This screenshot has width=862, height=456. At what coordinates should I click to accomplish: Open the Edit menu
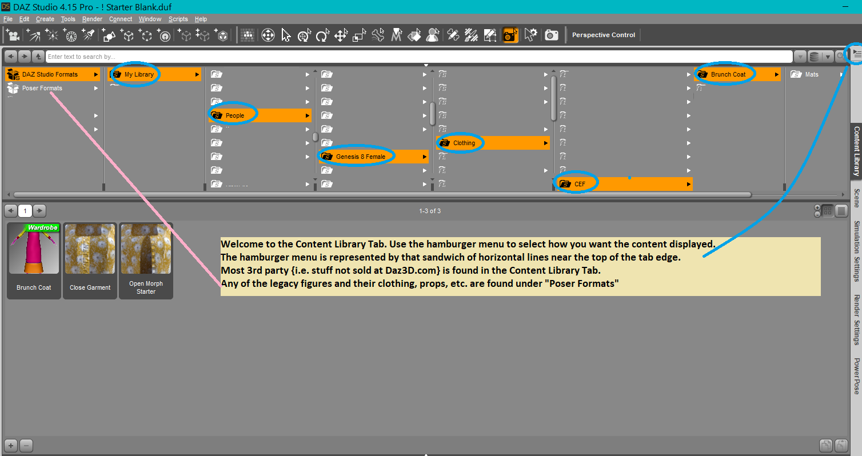(x=24, y=19)
